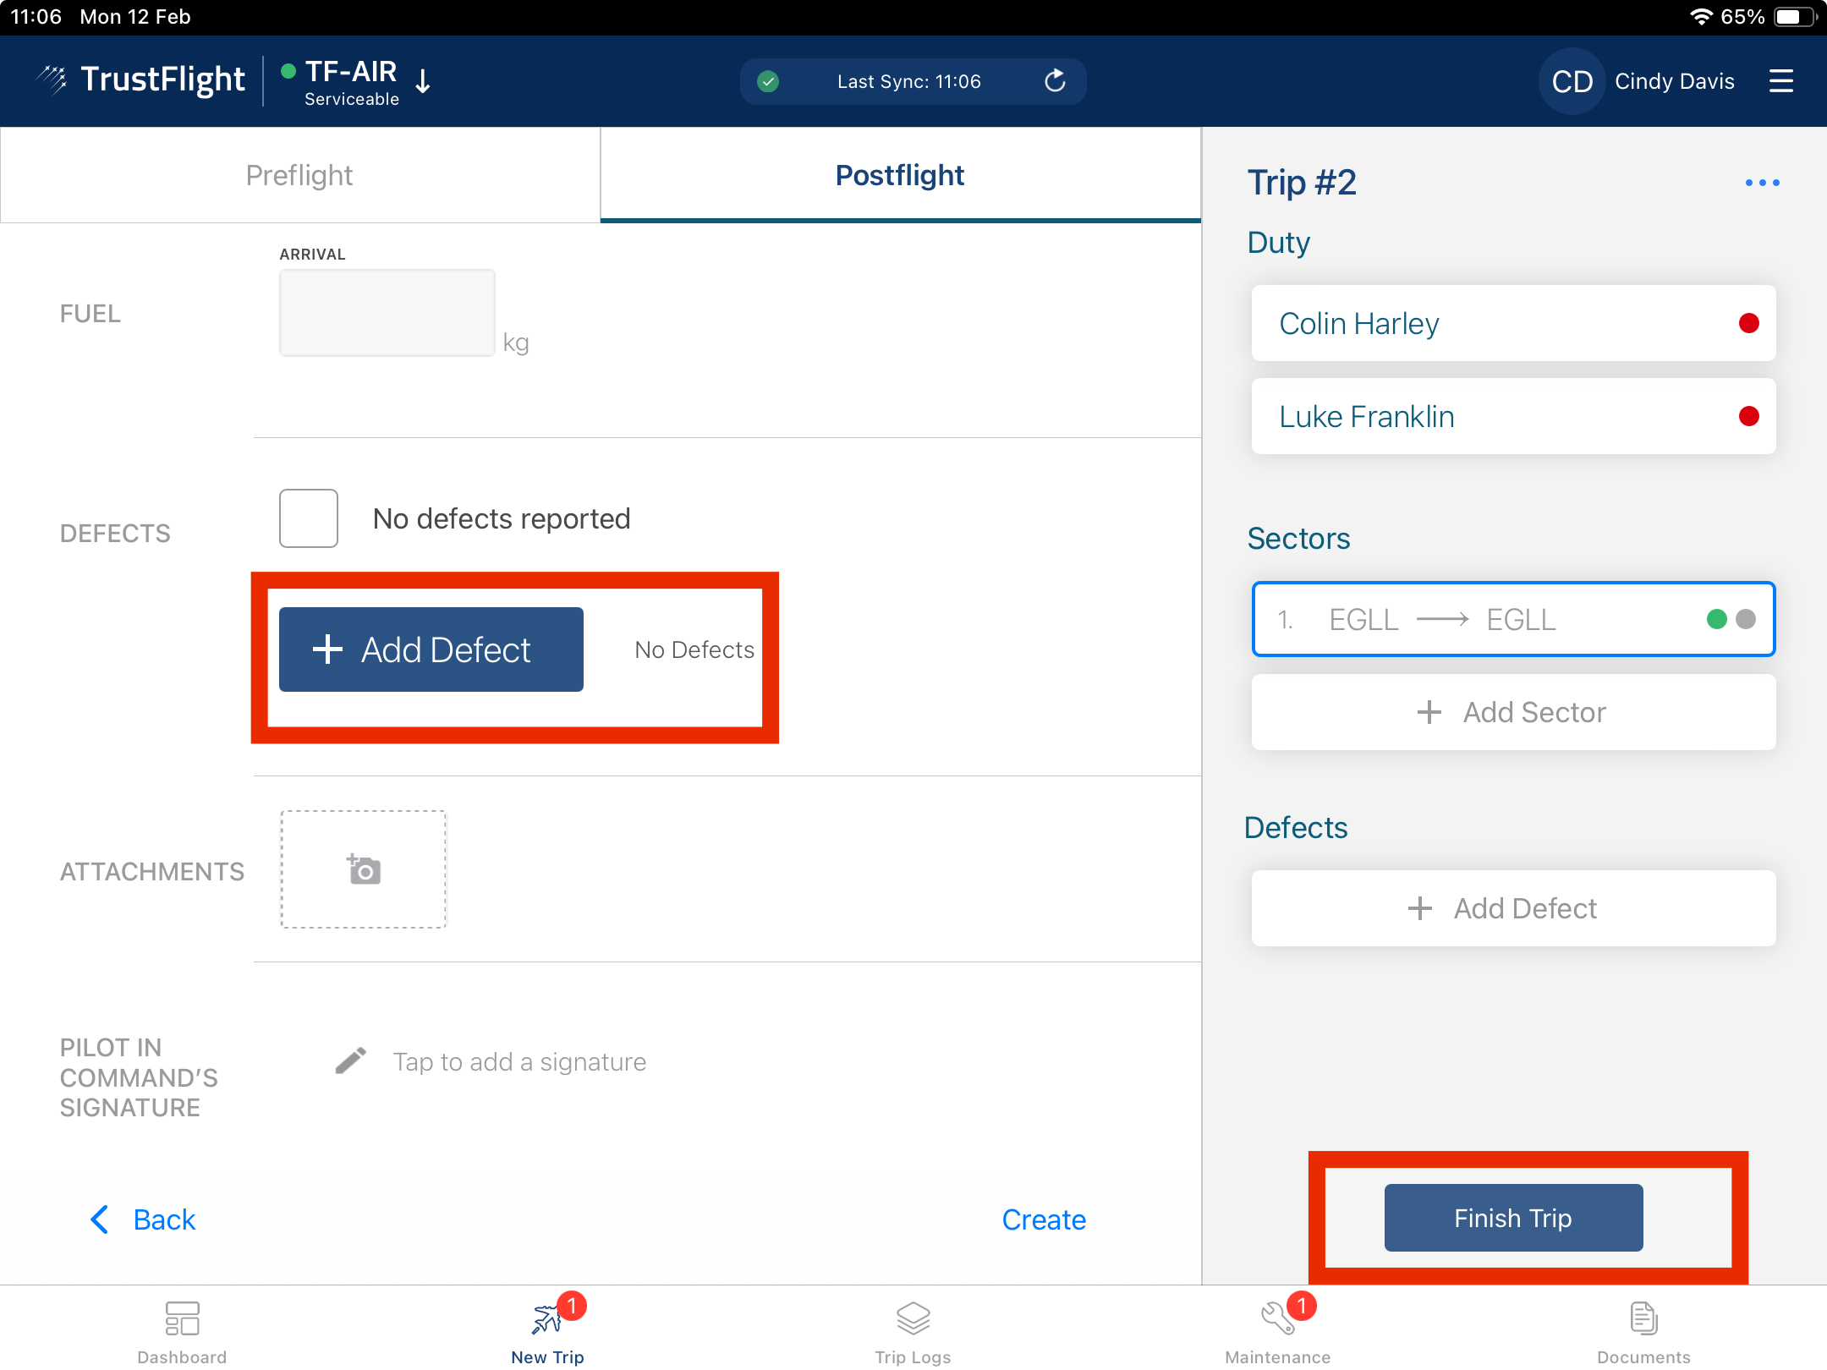This screenshot has height=1370, width=1827.
Task: Open the Documents bottom icon
Action: click(x=1643, y=1331)
